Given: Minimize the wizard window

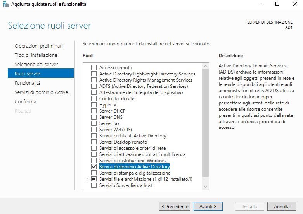Looking at the screenshot, I should [x=260, y=4].
